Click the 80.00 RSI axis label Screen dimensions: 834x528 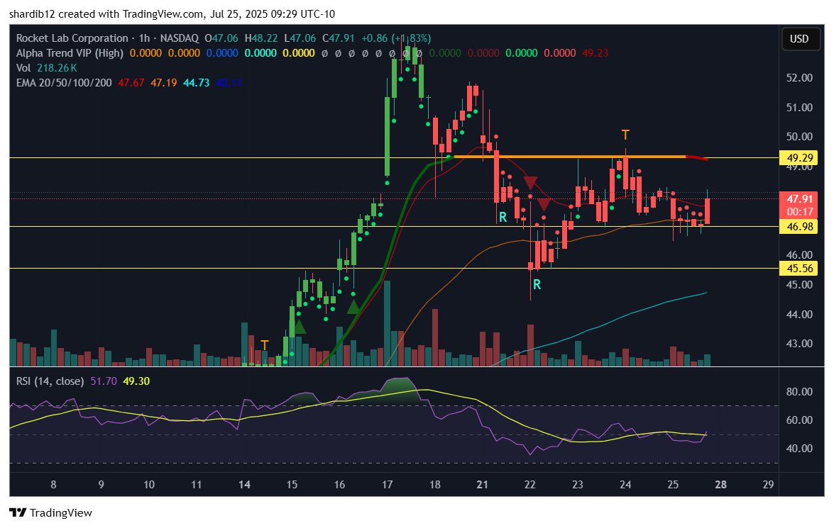click(x=799, y=391)
